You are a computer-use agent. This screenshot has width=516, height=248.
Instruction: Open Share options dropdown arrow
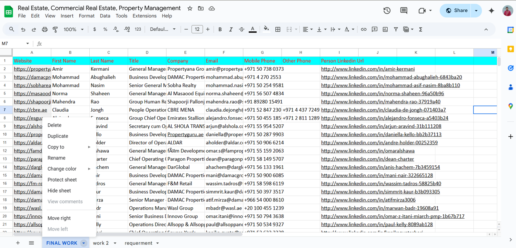476,11
